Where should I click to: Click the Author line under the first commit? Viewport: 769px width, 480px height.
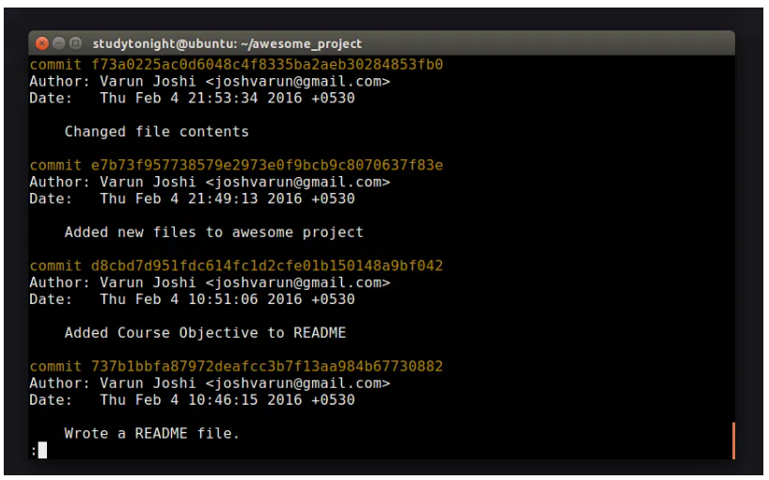tap(209, 82)
